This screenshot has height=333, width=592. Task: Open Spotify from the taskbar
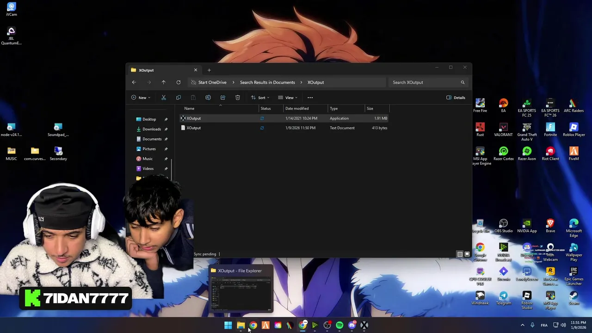339,325
